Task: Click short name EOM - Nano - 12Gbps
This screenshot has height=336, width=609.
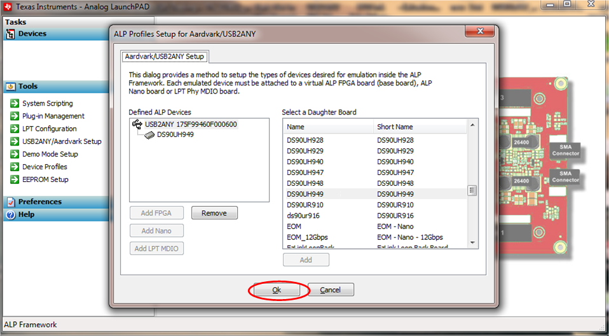Action: pyautogui.click(x=410, y=237)
